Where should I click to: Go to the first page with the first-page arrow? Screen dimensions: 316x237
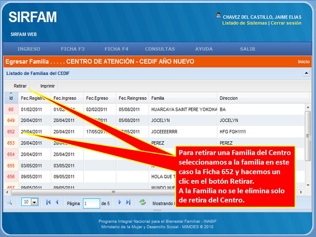[x=48, y=202]
